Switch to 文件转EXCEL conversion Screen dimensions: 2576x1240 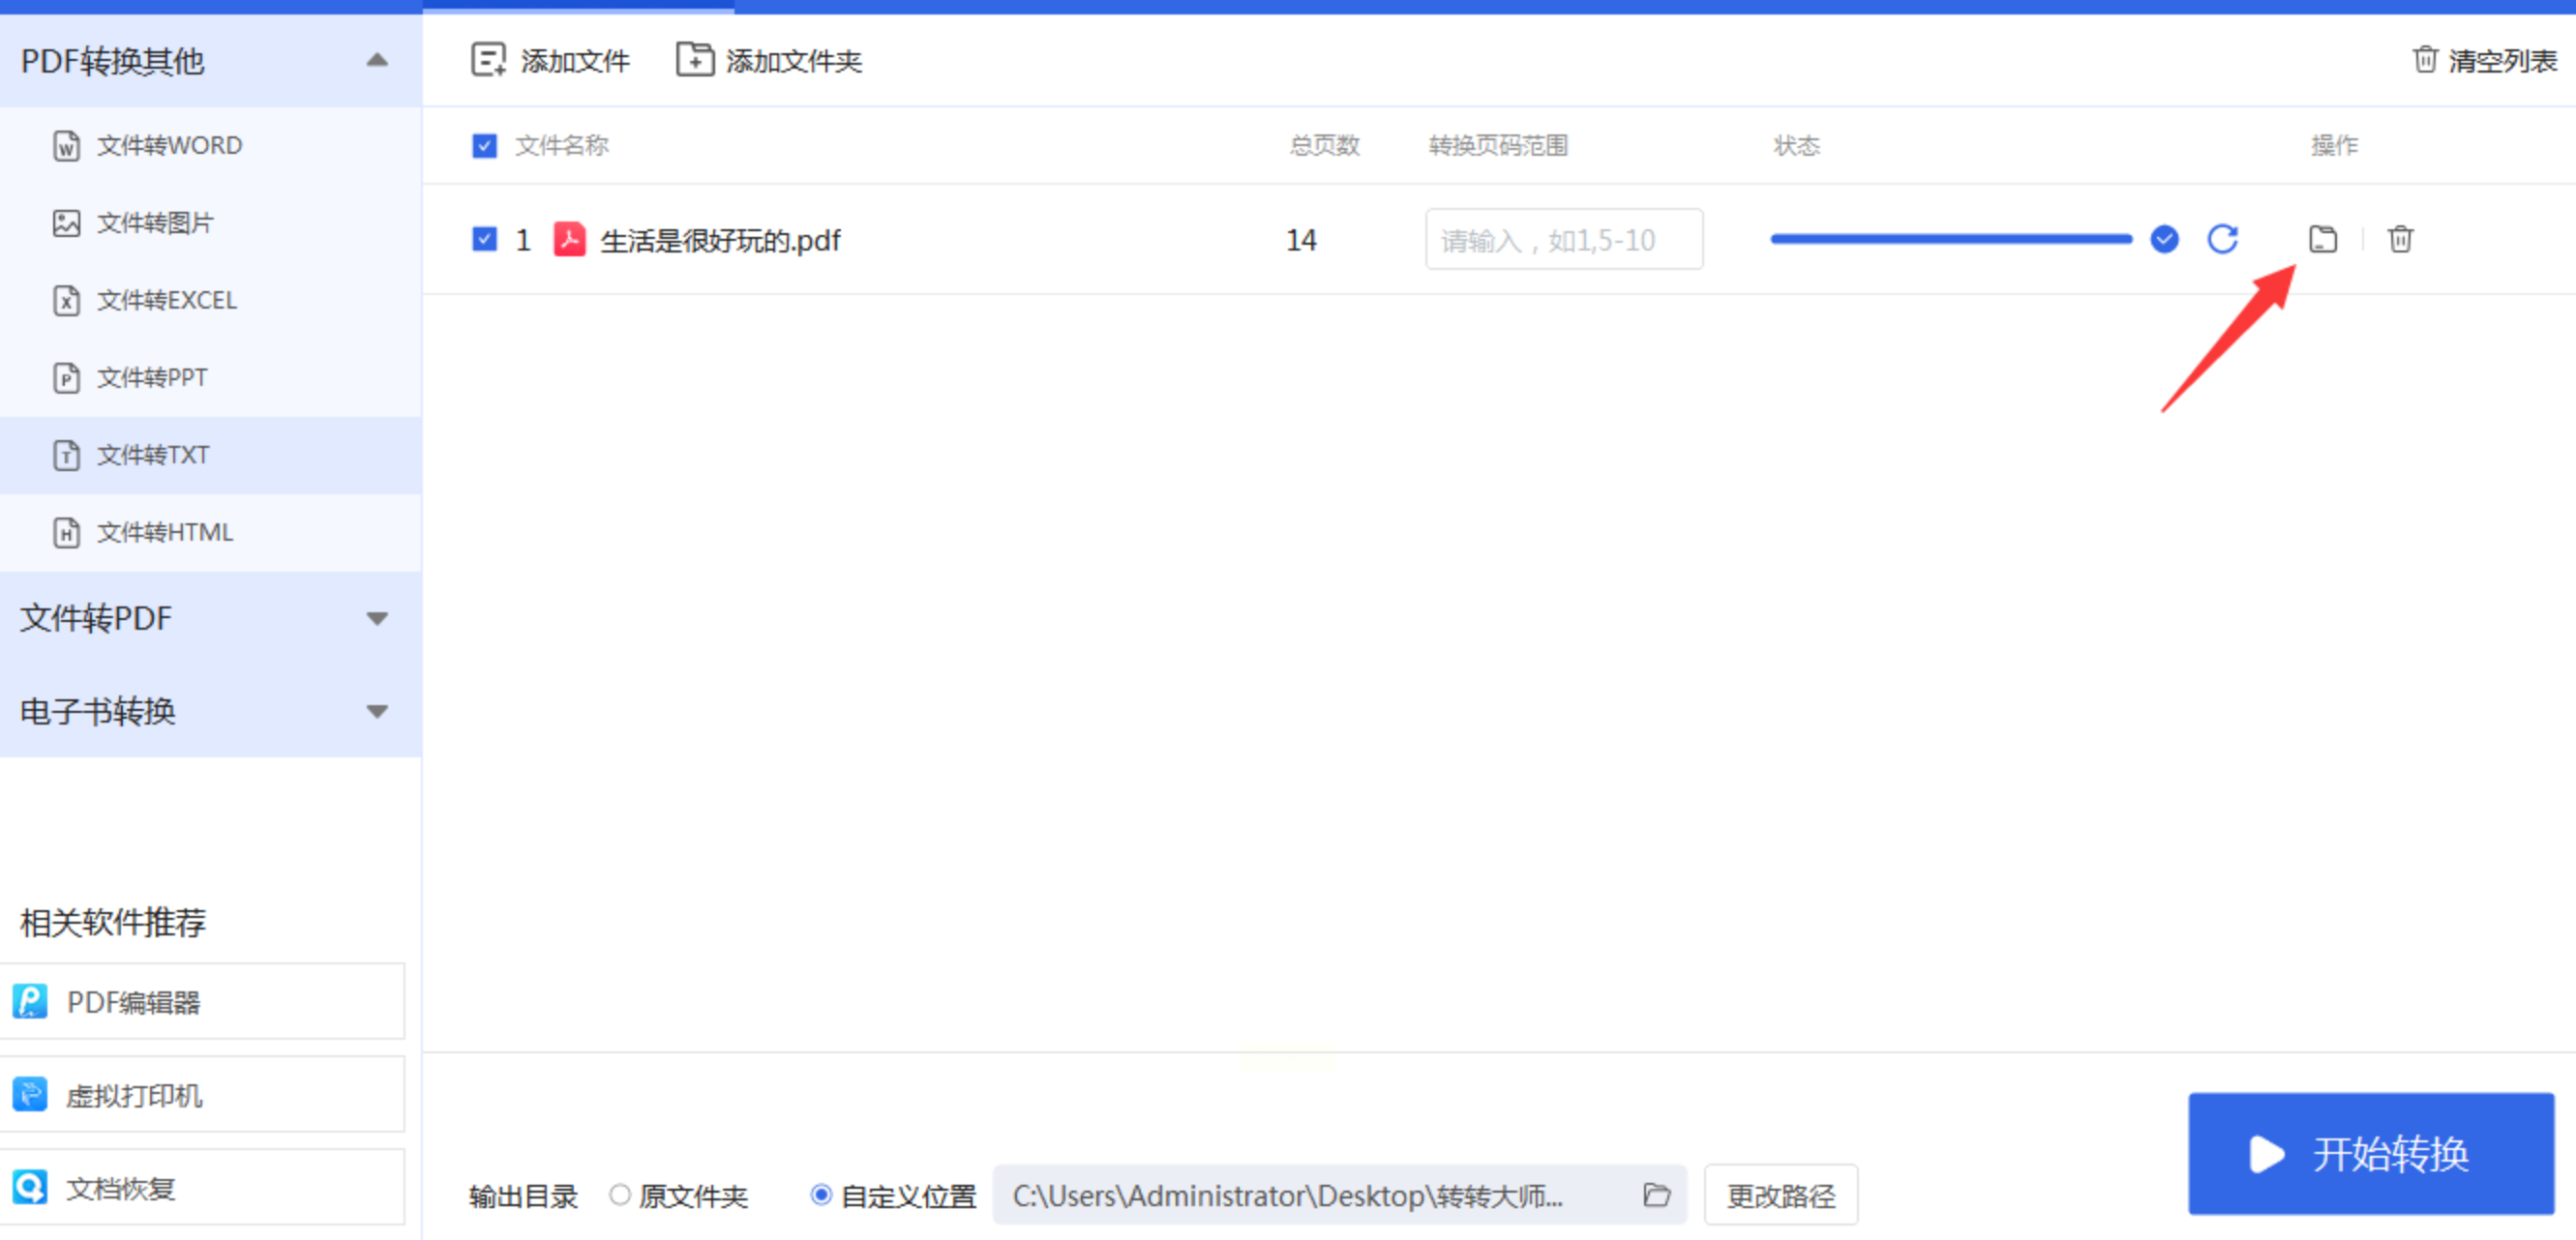point(166,301)
